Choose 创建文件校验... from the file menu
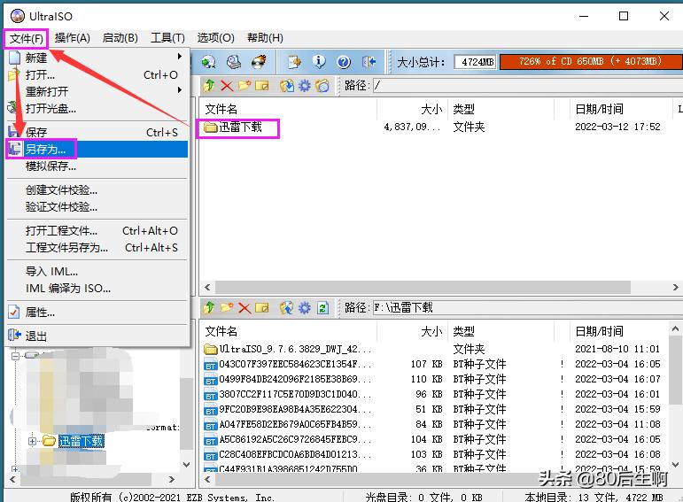 click(x=97, y=189)
